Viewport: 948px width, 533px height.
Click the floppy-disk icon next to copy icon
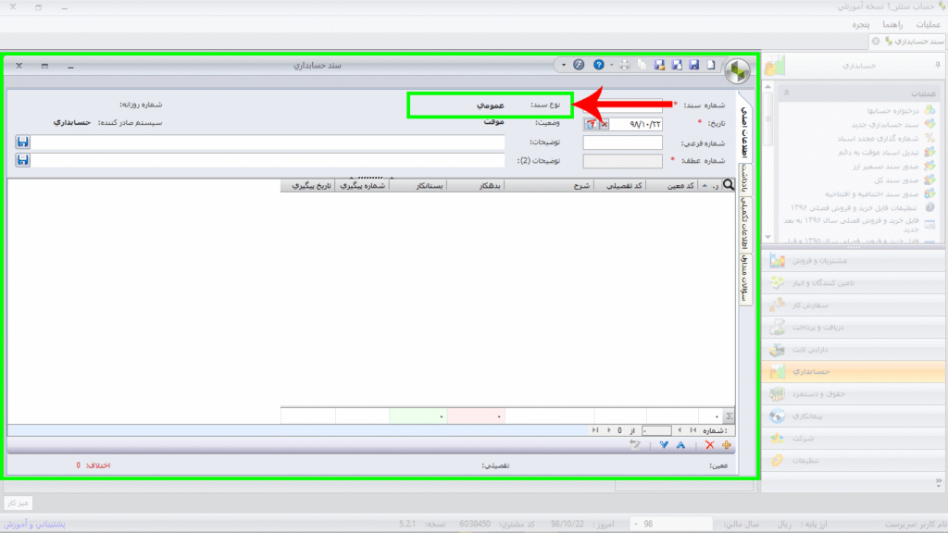pyautogui.click(x=659, y=65)
